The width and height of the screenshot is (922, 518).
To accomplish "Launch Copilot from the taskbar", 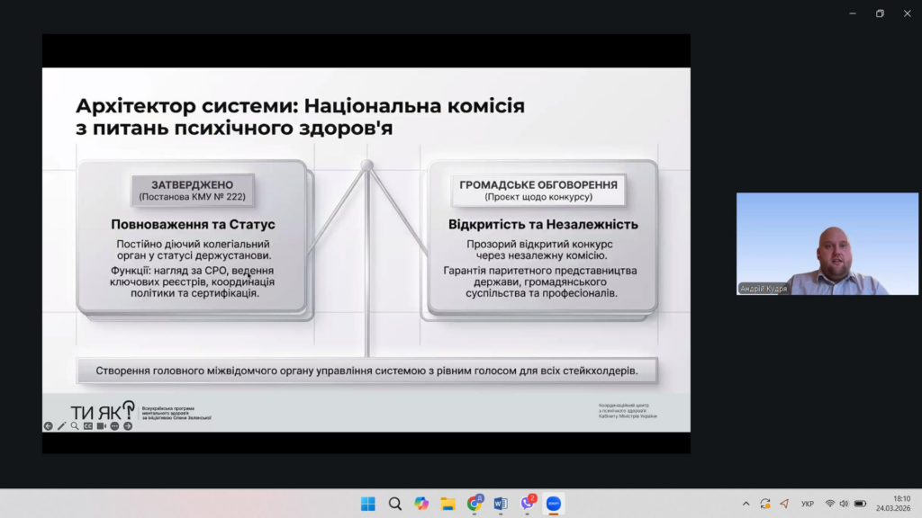I will click(x=421, y=504).
